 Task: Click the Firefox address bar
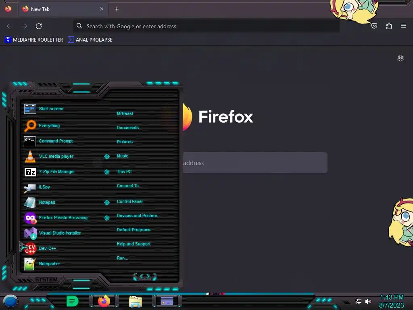pos(206,26)
